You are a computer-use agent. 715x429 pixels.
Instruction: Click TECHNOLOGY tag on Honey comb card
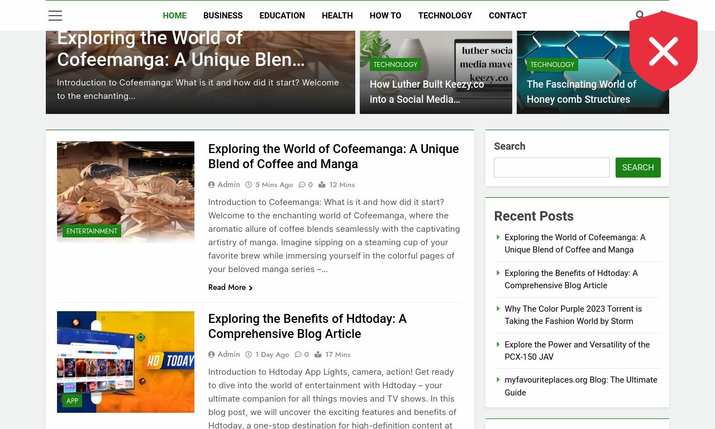coord(552,65)
